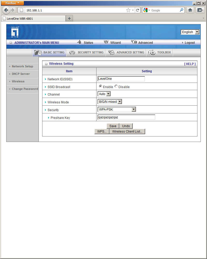The height and width of the screenshot is (259, 207).
Task: Click the magnifier search icon
Action: coord(181,10)
